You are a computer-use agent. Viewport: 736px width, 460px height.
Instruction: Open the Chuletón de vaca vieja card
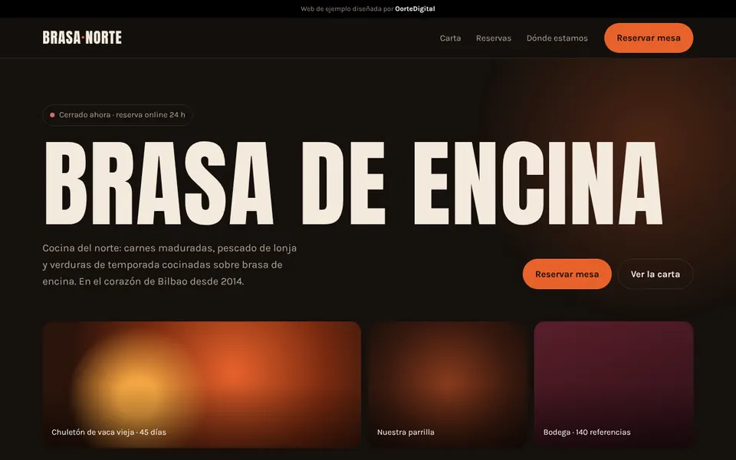pos(202,384)
